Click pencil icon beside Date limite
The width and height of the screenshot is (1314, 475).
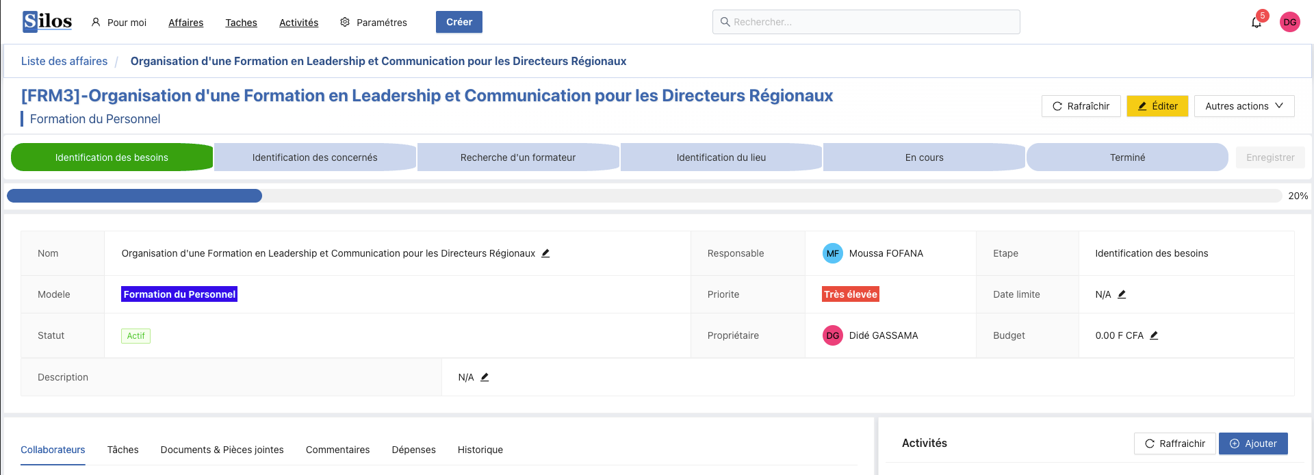click(1122, 294)
